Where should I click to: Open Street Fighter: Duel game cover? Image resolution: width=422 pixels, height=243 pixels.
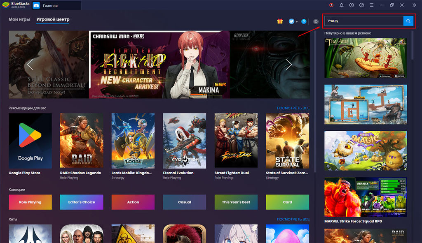click(x=236, y=141)
